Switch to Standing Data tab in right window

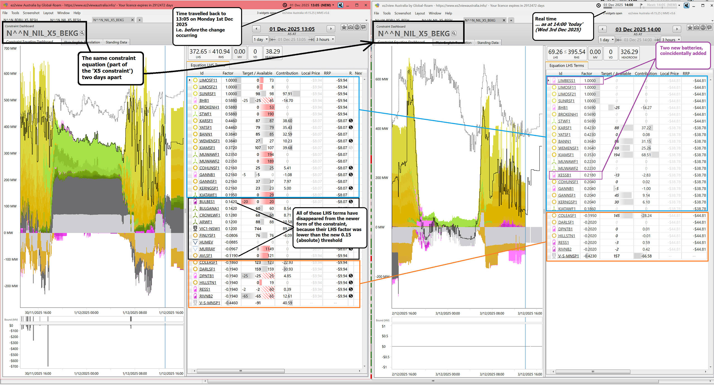(x=488, y=43)
